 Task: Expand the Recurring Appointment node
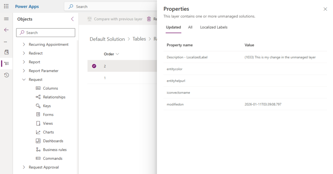tap(24, 44)
